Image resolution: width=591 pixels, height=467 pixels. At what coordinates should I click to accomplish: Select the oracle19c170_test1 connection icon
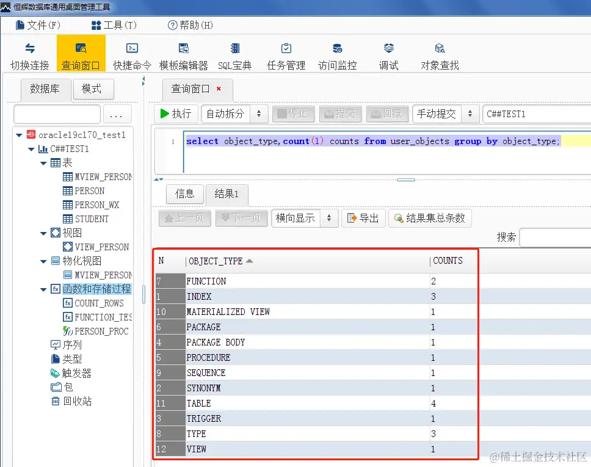[x=31, y=134]
